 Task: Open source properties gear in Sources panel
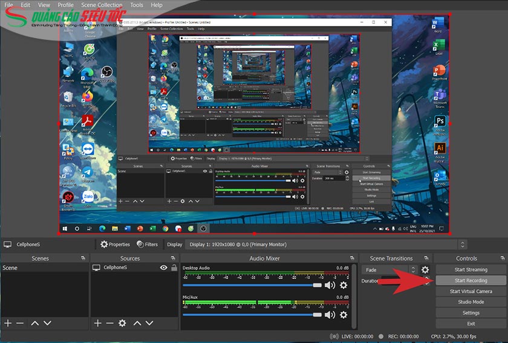(x=122, y=323)
